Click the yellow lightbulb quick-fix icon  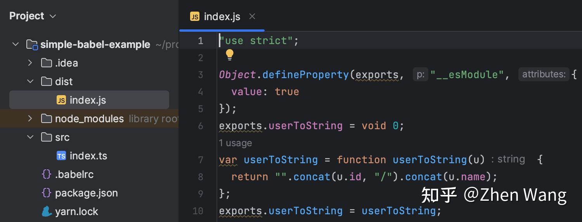point(230,55)
